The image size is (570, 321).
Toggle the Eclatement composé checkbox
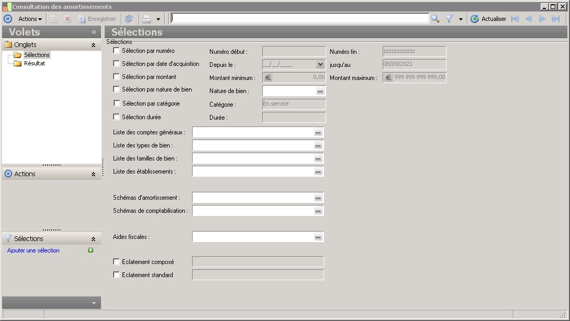point(116,262)
